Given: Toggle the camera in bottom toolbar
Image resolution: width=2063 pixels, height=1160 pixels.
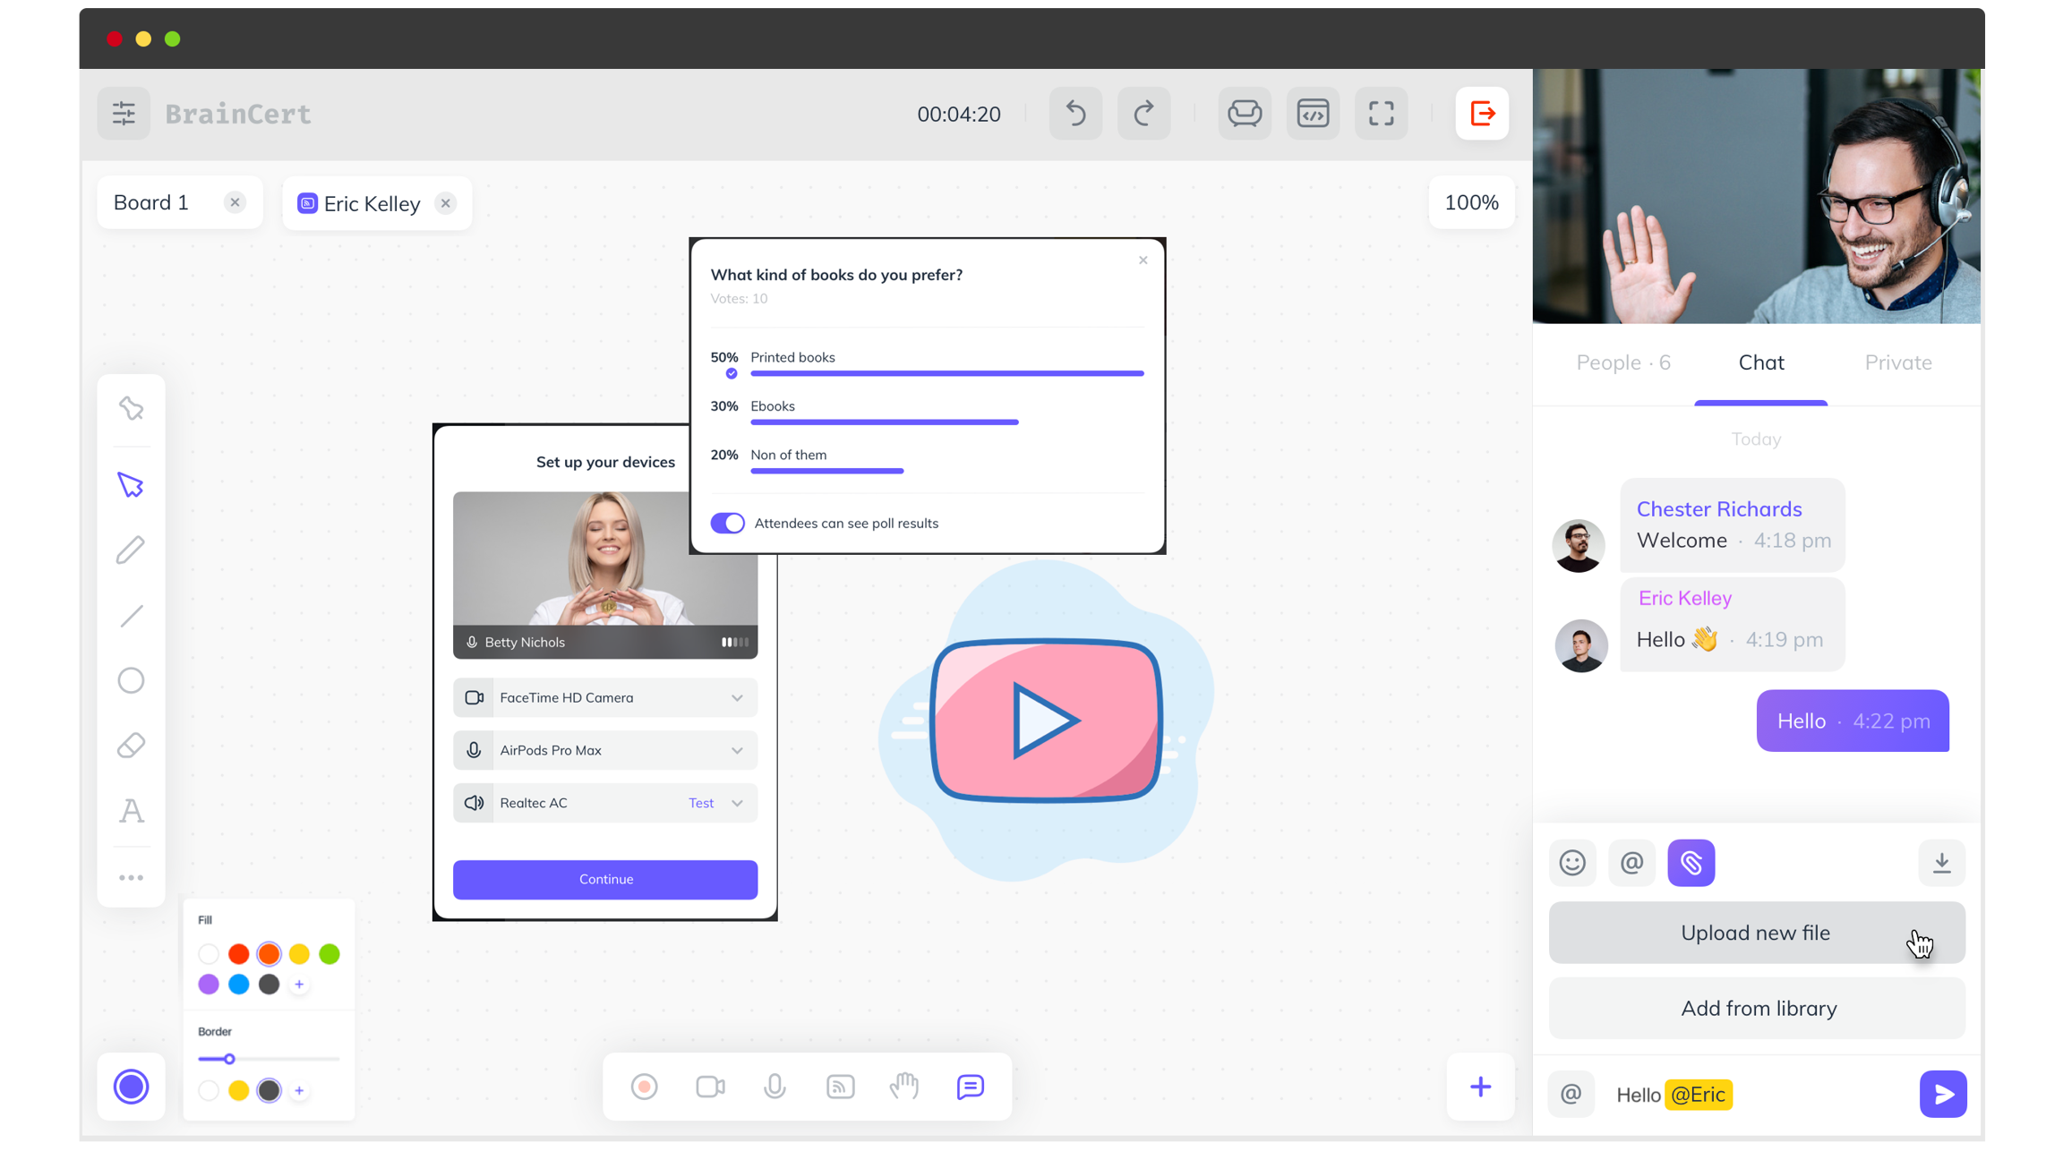Looking at the screenshot, I should (x=710, y=1087).
